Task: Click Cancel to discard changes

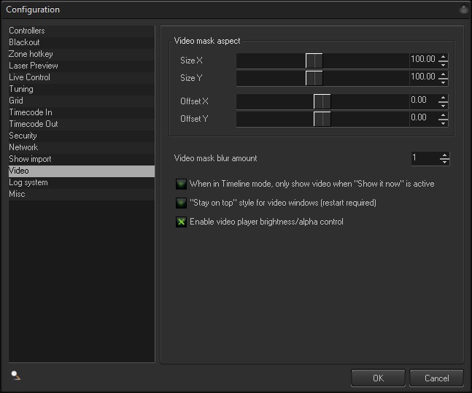Action: click(x=436, y=378)
